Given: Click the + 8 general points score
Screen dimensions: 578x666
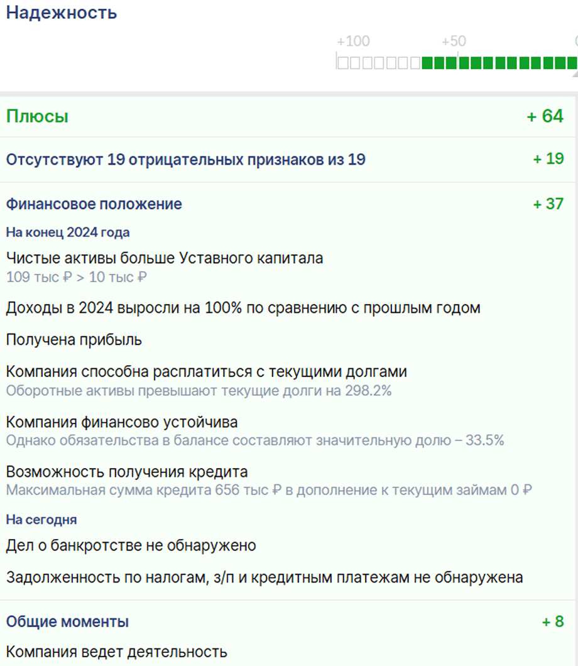Looking at the screenshot, I should 553,622.
